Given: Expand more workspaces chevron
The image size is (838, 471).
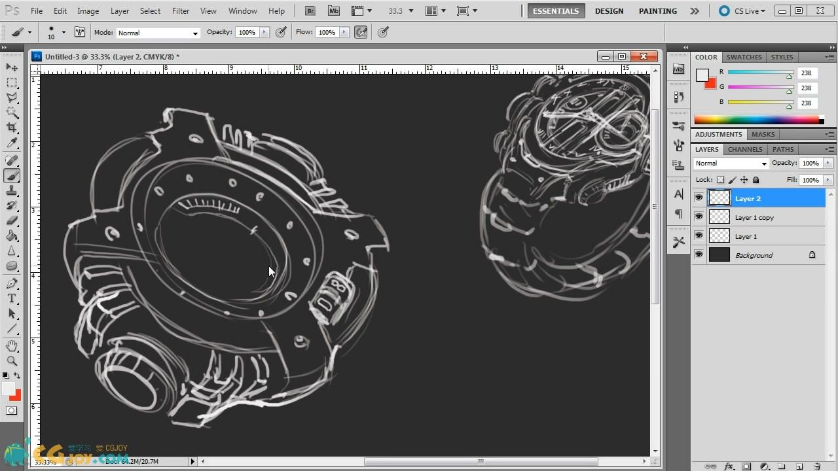Looking at the screenshot, I should click(x=695, y=11).
